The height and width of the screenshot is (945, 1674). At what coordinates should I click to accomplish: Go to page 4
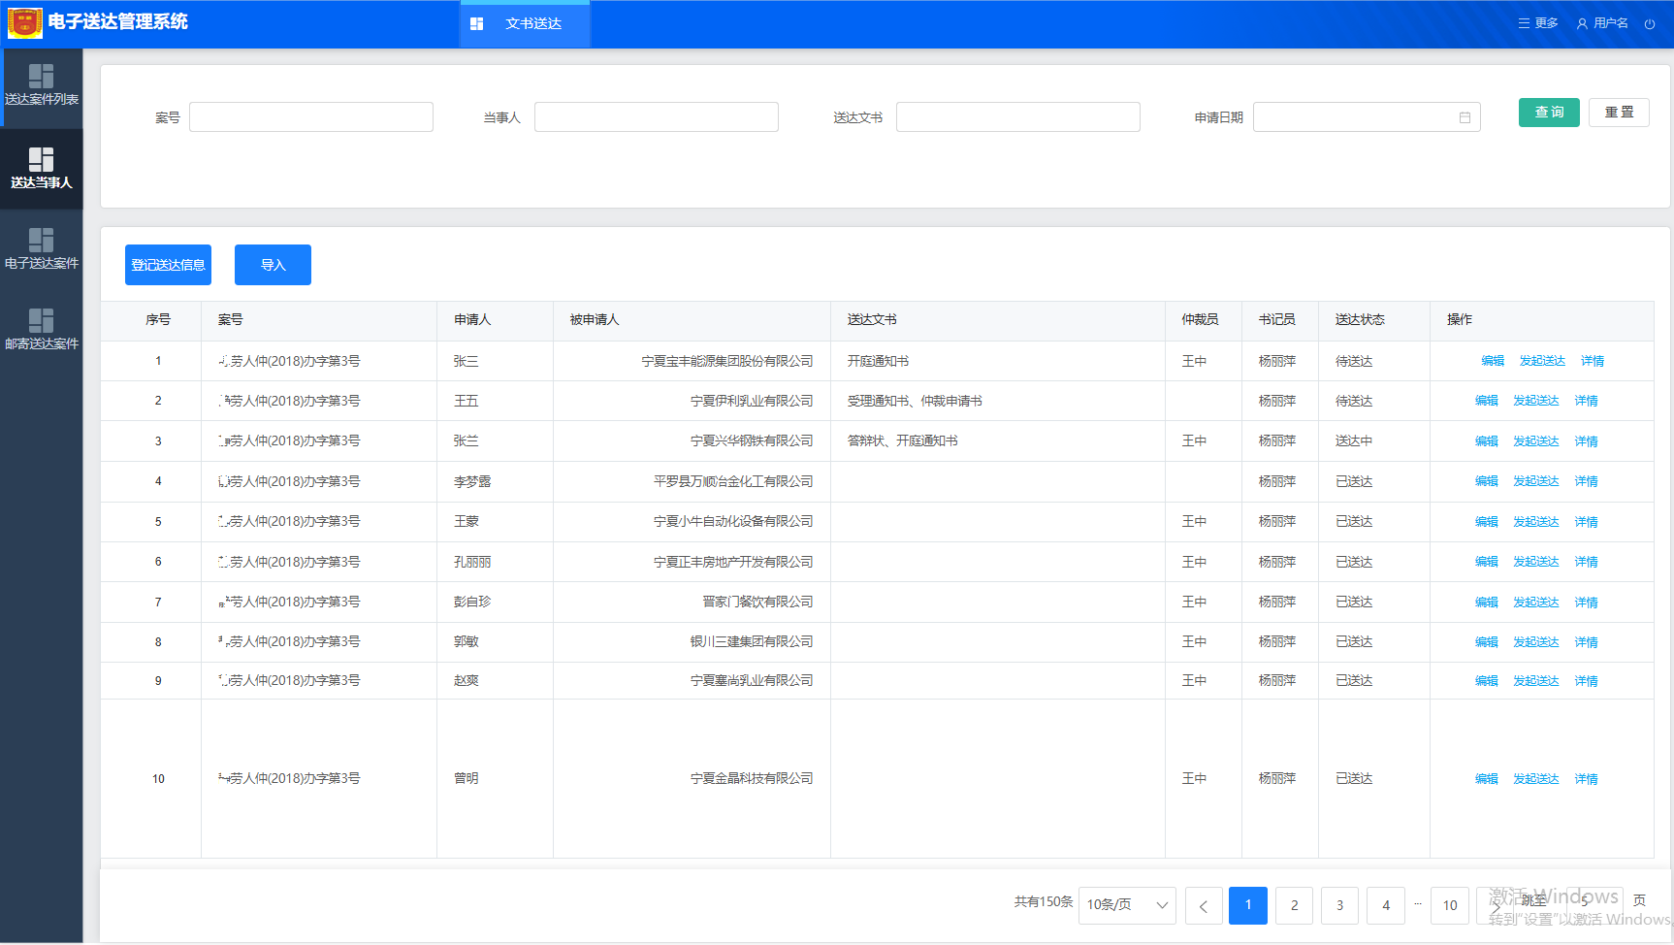[x=1386, y=905]
